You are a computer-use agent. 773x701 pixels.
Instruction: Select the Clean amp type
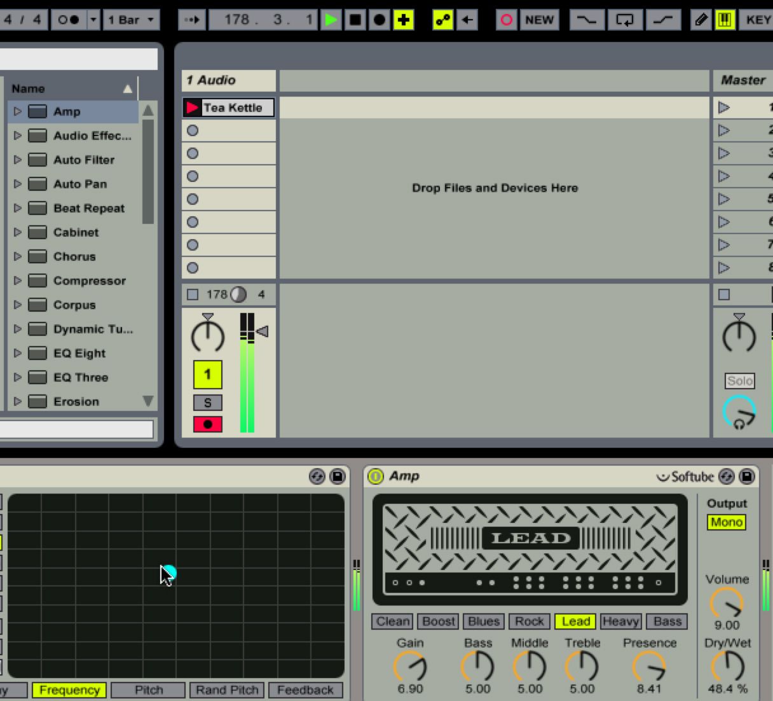[x=392, y=621]
